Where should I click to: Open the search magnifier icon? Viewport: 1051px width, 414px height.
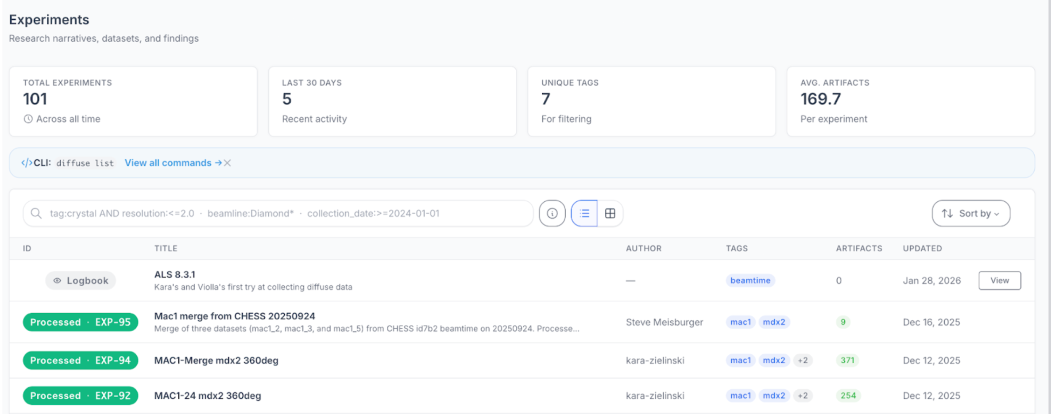(36, 213)
